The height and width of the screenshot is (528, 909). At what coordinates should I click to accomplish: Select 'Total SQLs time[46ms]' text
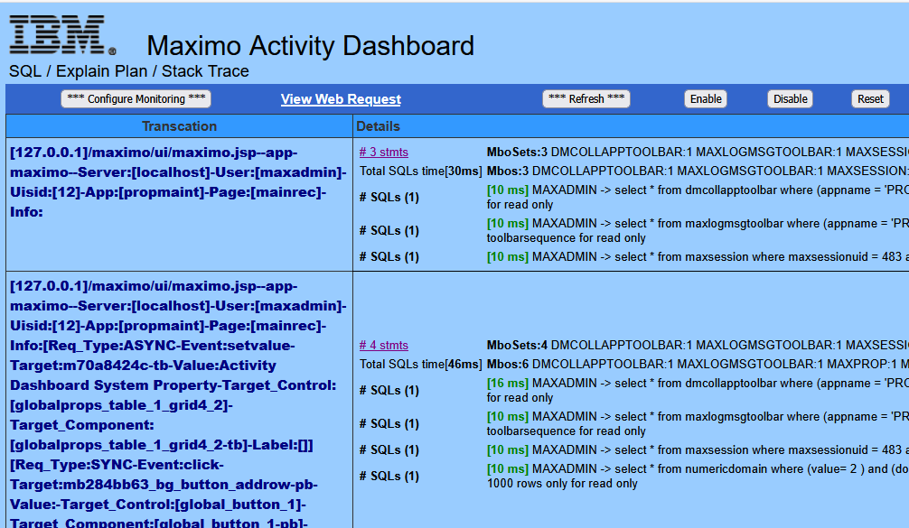click(420, 364)
